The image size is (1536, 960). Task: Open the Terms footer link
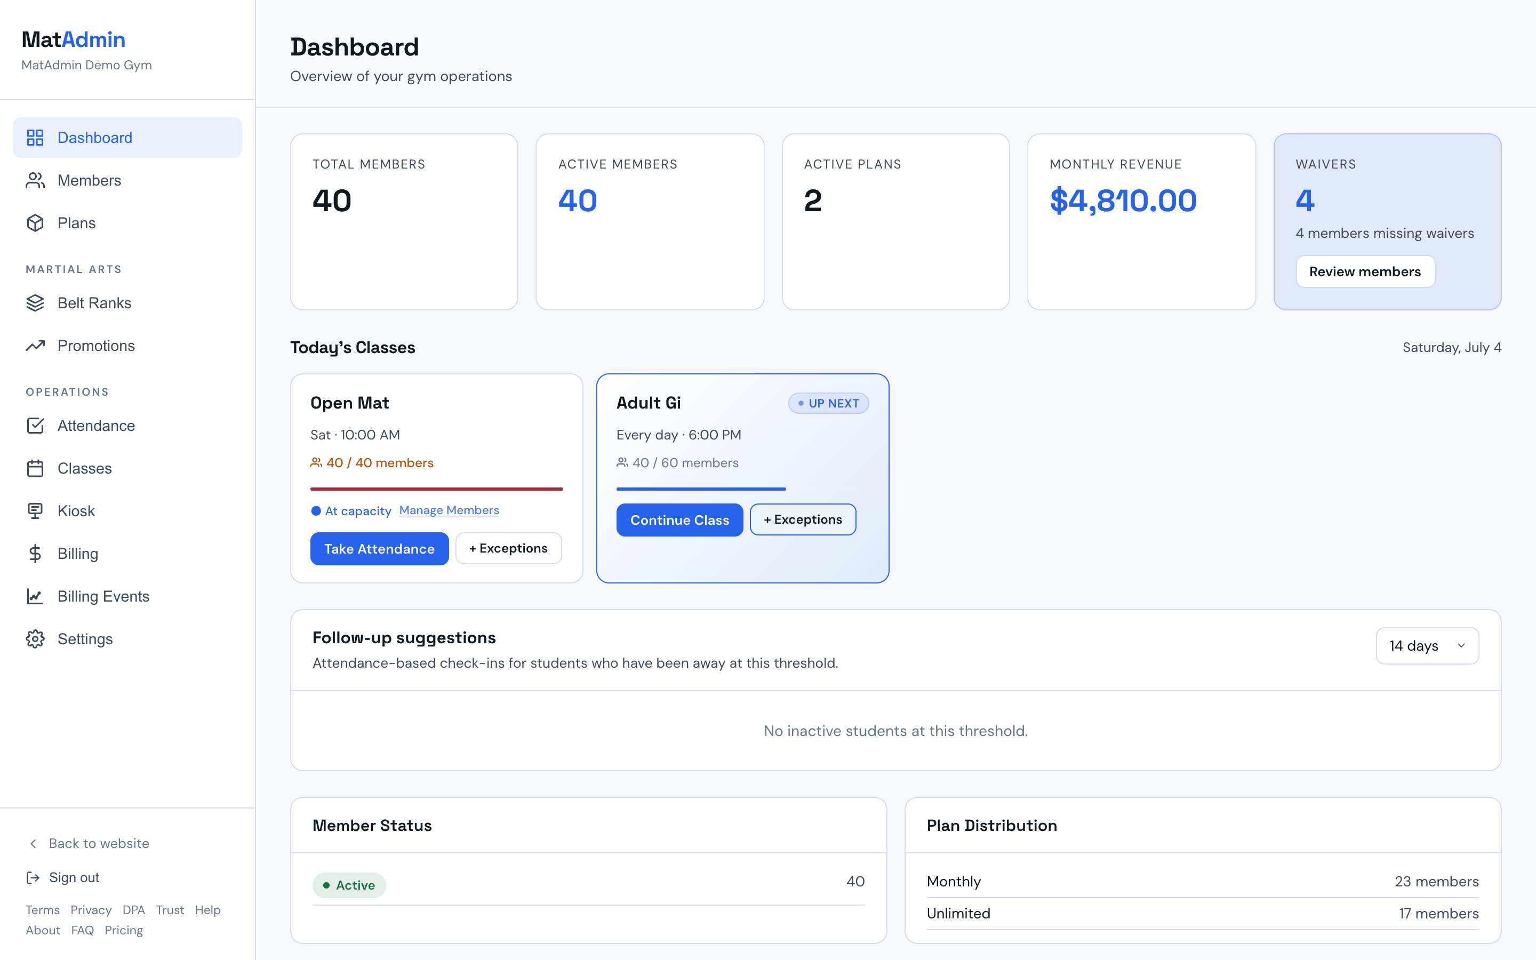pos(43,910)
